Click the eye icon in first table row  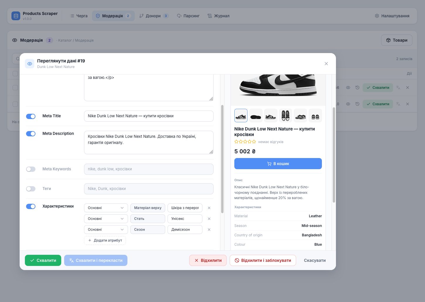point(348,88)
